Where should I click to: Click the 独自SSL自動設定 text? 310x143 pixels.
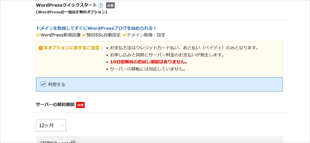104,35
